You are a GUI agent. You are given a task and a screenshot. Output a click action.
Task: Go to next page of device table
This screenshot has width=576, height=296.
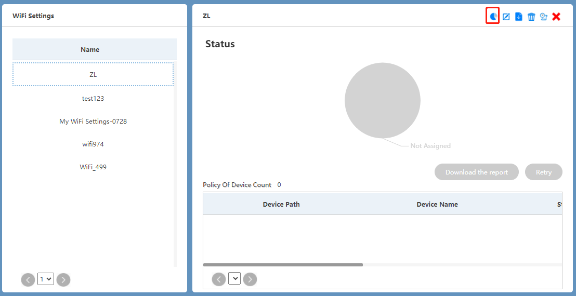pos(250,279)
